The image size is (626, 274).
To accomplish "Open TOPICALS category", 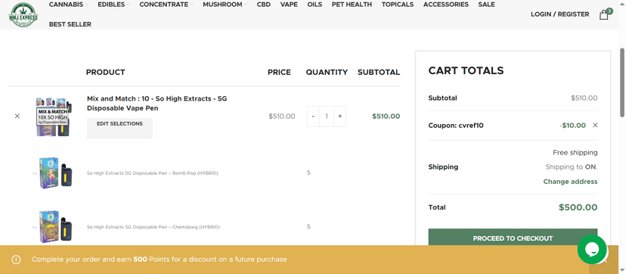I will (398, 5).
